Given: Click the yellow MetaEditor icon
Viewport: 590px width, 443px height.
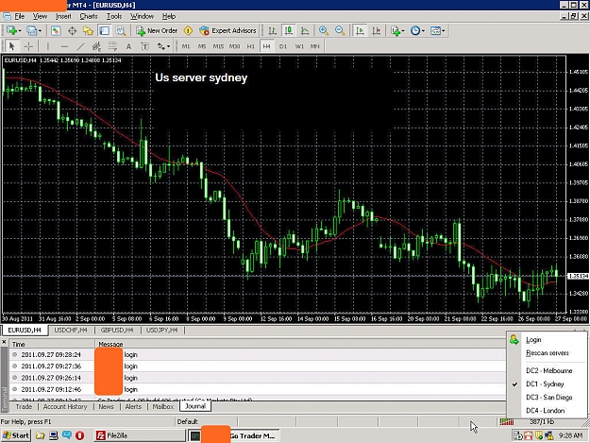Looking at the screenshot, I should coord(188,31).
